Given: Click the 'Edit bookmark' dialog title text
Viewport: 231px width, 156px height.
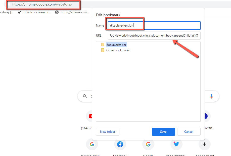Looking at the screenshot, I should [108, 15].
